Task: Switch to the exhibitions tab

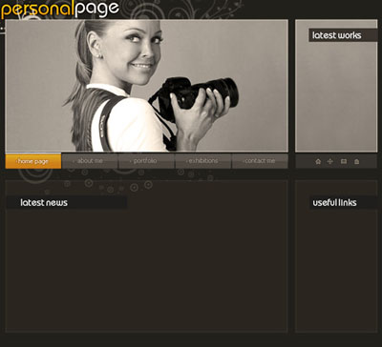Action: [203, 161]
